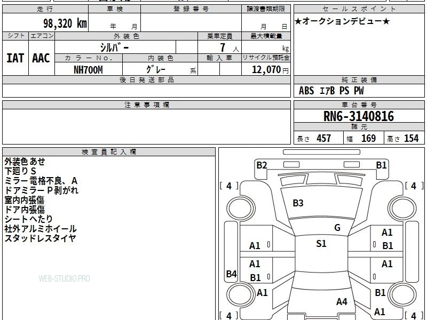The image size is (427, 320).
Task: Click the B3 mark on the hood
Action: pos(298,203)
